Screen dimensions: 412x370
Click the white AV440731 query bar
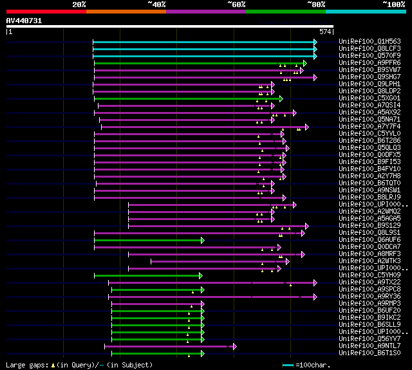point(170,26)
